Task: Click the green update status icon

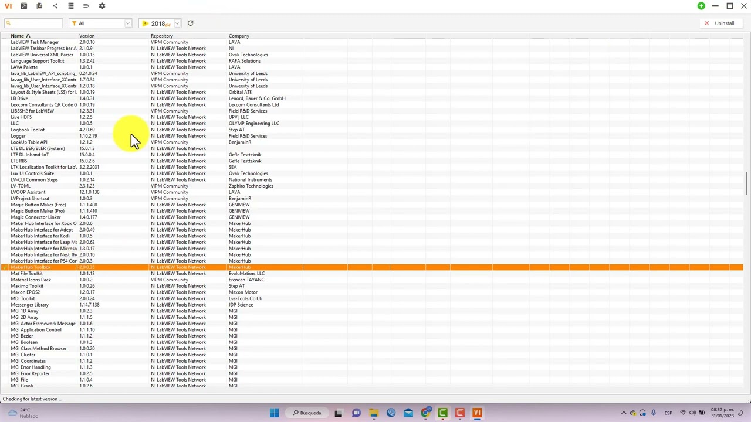Action: pyautogui.click(x=701, y=6)
